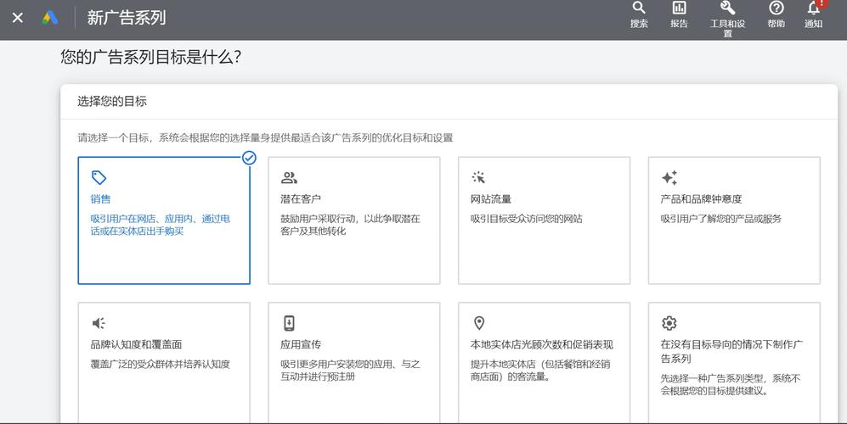Click the heading 您的广告系列目标是什么?

click(150, 57)
